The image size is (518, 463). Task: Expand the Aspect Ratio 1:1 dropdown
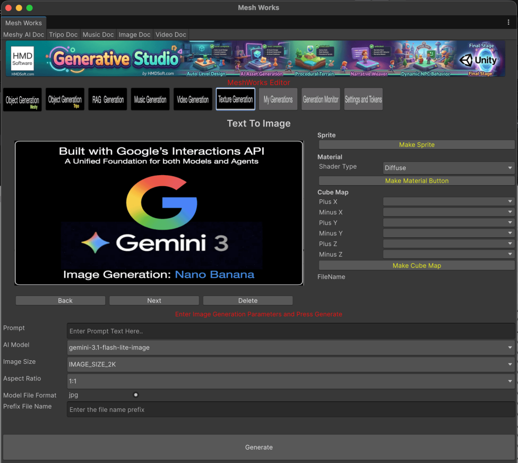point(291,381)
